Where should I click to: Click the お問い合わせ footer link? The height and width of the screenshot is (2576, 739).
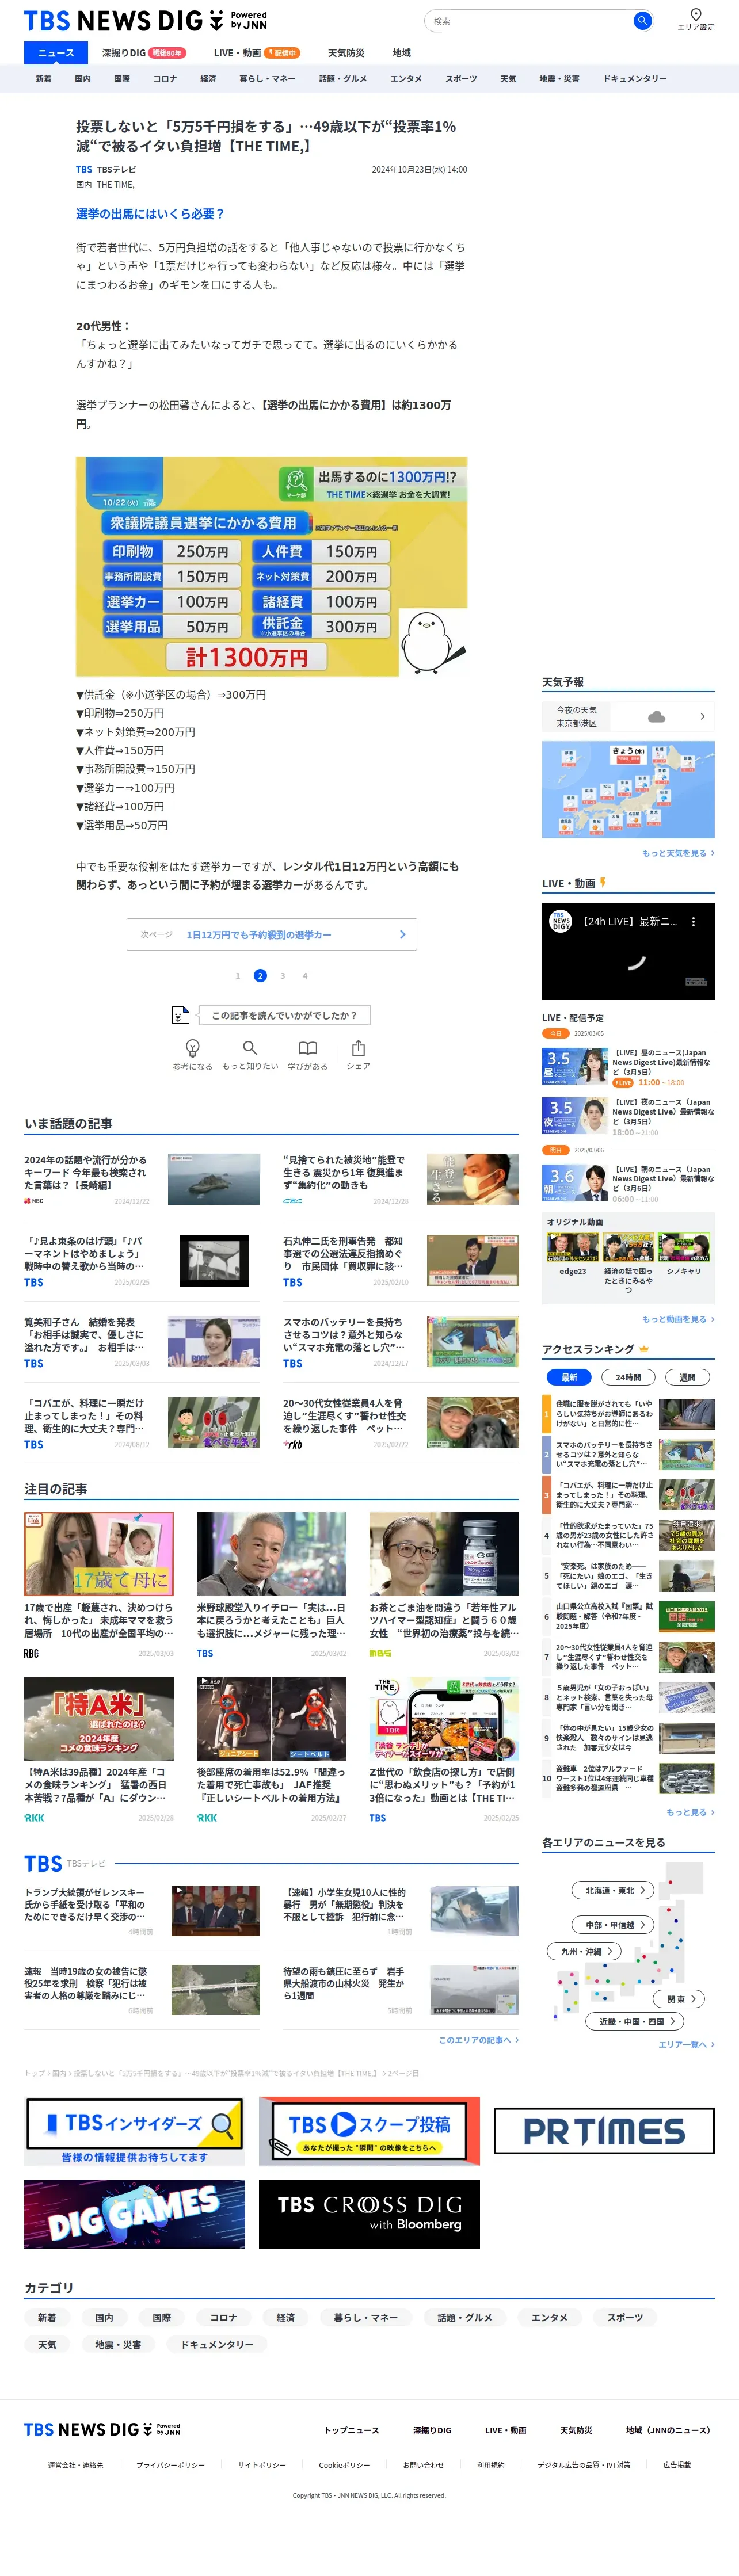[423, 2465]
